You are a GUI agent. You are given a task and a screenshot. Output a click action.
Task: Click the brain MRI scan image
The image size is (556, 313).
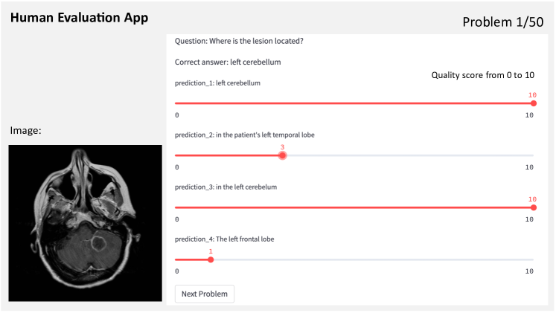85,223
